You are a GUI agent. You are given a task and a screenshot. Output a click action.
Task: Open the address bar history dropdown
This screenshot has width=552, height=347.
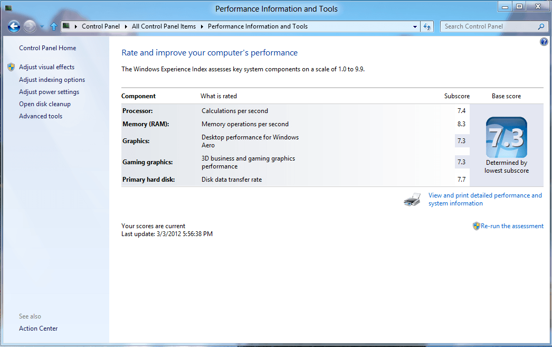point(415,26)
